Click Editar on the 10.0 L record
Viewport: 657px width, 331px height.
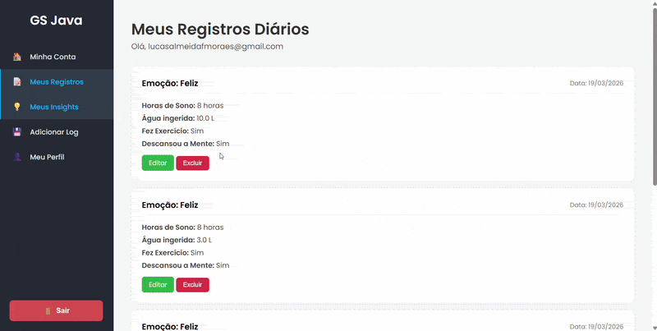[x=158, y=163]
